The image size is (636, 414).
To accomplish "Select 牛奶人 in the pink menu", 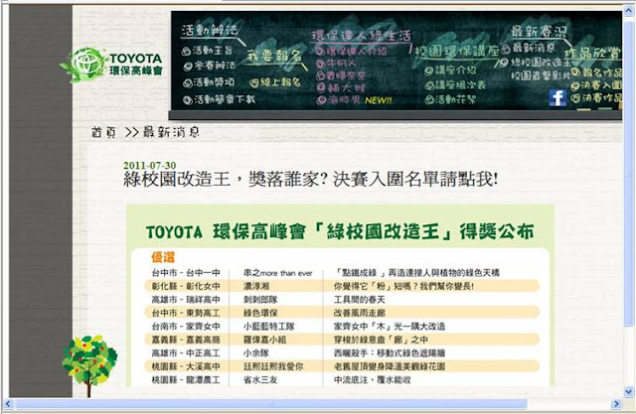I will [x=336, y=63].
